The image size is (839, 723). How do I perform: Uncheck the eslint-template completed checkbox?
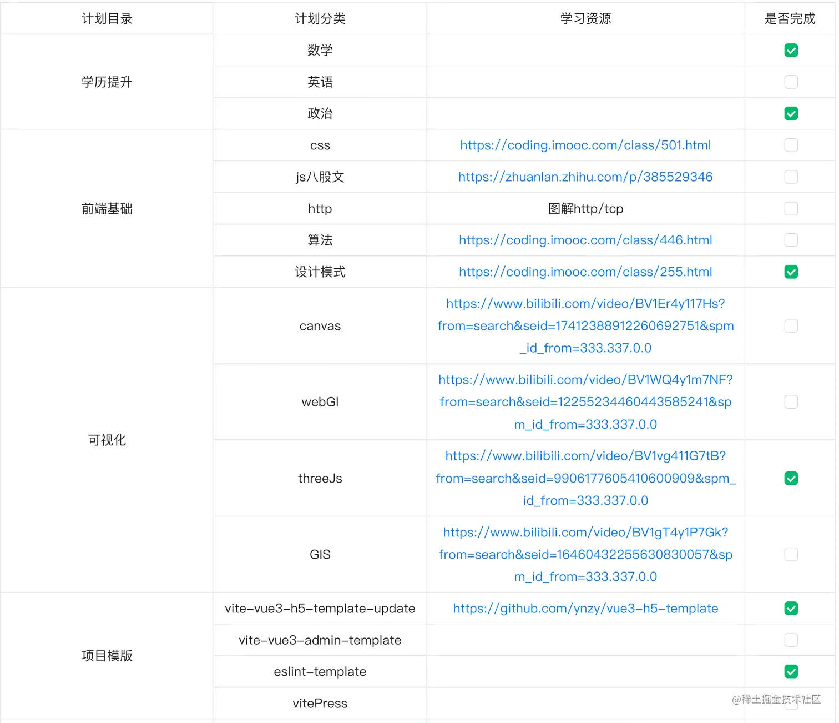pos(791,672)
